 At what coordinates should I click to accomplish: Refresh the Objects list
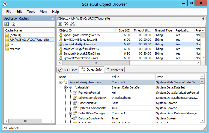pos(60,24)
